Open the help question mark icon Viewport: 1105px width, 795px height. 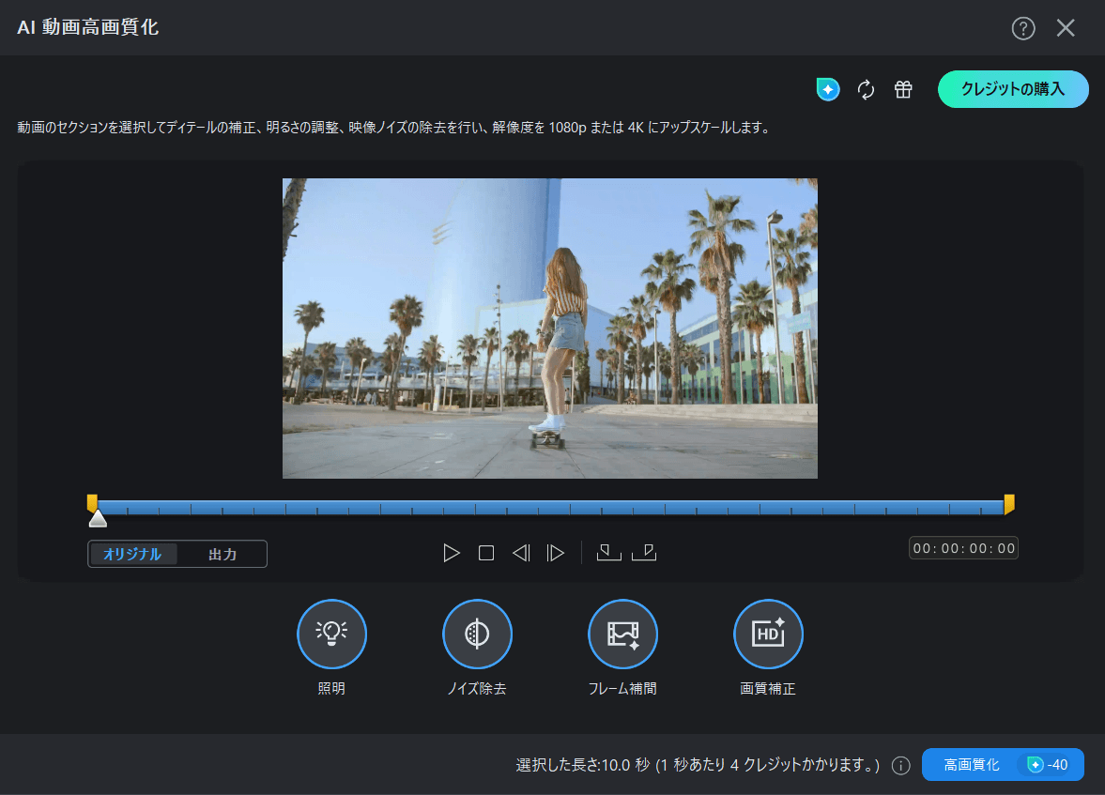[1022, 28]
